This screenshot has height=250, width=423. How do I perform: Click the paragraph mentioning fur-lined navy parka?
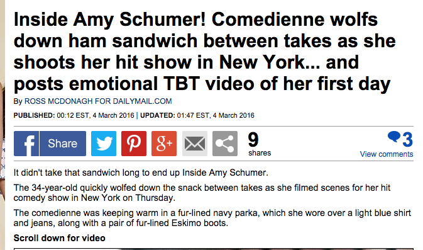click(212, 218)
